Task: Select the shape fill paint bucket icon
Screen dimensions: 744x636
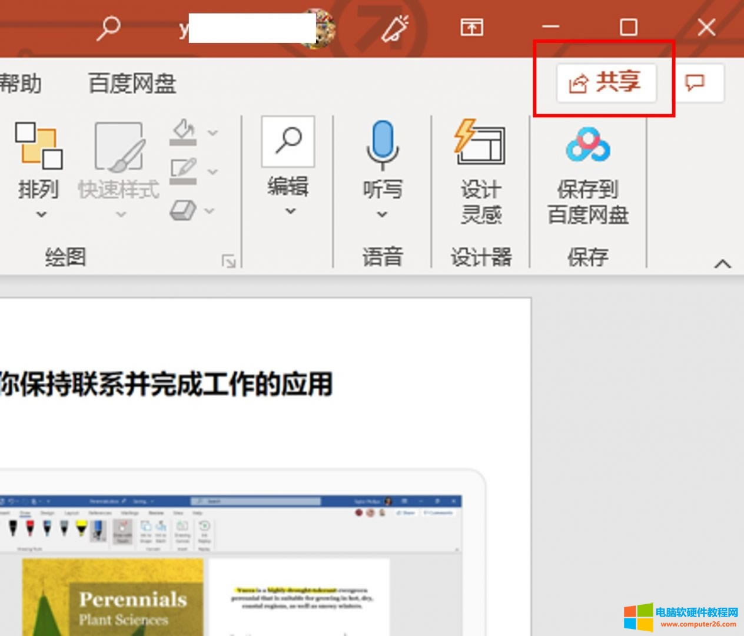Action: pyautogui.click(x=183, y=132)
